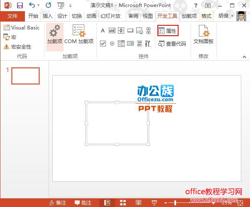Click the user profile picture

(241, 16)
